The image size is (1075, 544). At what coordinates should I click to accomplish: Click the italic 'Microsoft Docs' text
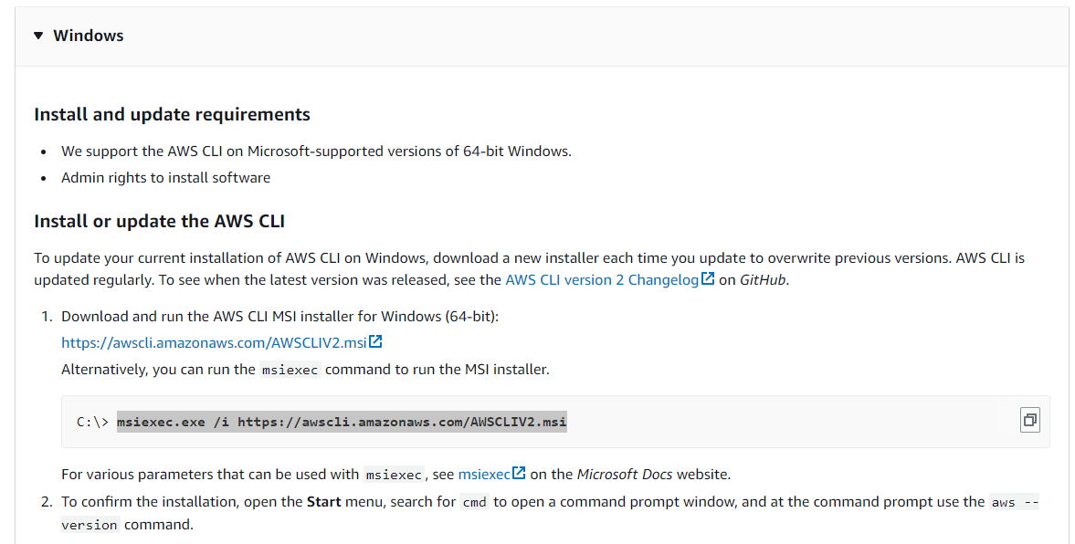[x=626, y=474]
